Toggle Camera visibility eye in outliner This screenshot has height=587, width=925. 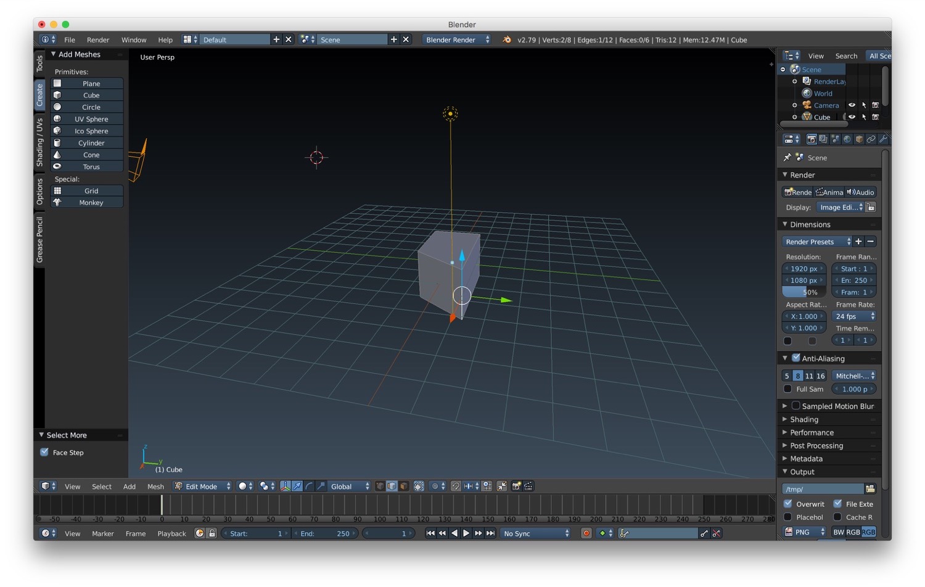852,105
